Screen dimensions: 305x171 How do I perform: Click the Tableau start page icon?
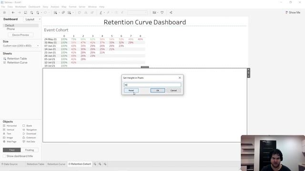[4, 13]
